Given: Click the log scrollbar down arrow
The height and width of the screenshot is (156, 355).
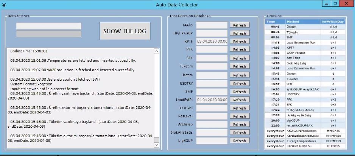Looking at the screenshot, I should 157,145.
